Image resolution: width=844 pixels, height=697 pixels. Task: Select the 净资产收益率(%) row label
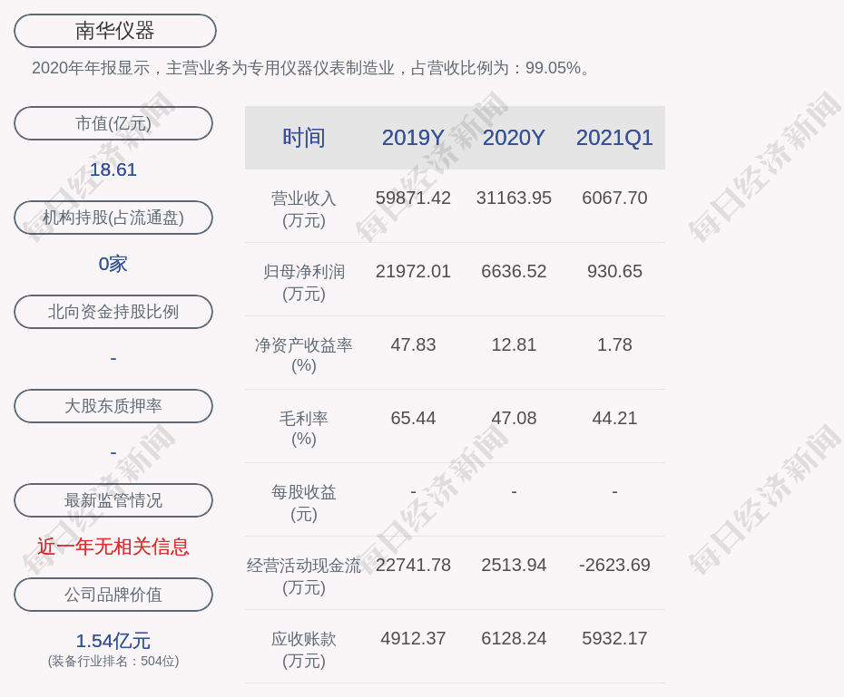pos(304,355)
